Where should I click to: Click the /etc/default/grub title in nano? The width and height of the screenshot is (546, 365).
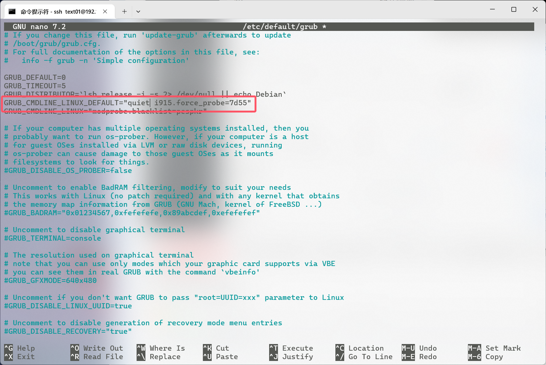[280, 26]
